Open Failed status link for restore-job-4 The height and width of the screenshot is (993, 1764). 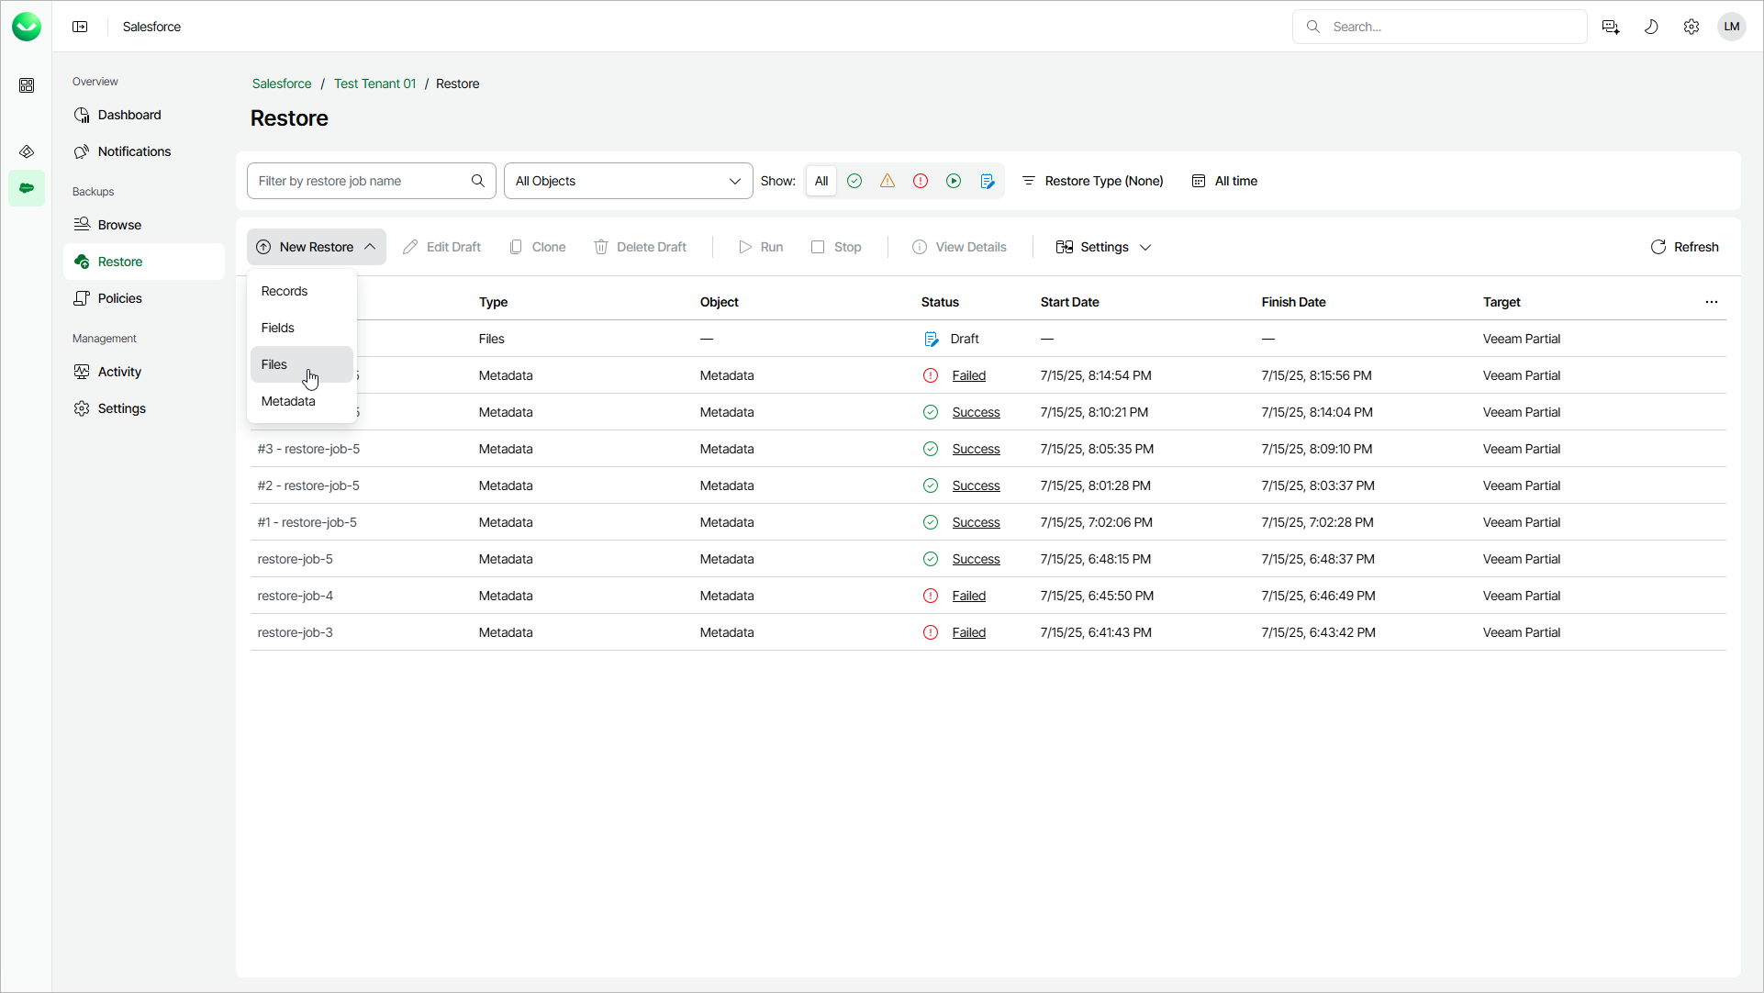click(x=968, y=596)
